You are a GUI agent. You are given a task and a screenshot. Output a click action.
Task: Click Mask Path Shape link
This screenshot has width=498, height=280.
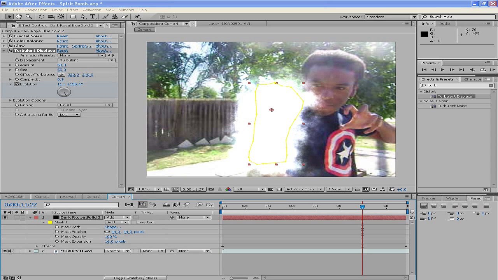(113, 227)
